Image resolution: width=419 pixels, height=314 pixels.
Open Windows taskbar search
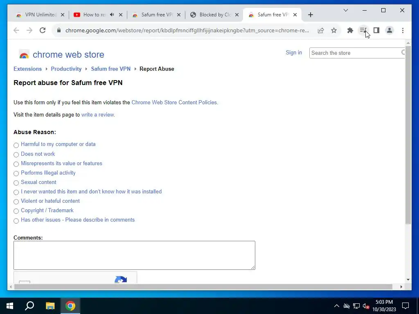click(29, 306)
